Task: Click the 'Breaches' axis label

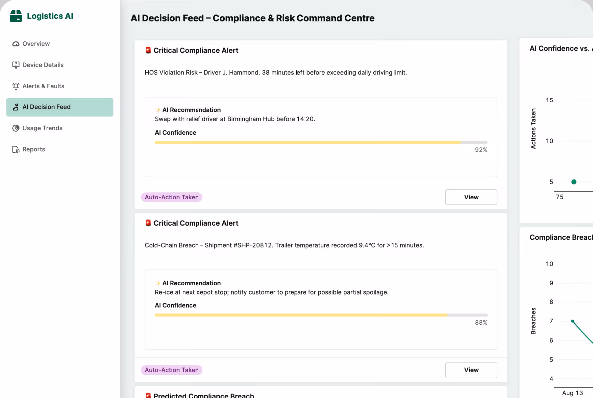Action: click(x=534, y=321)
